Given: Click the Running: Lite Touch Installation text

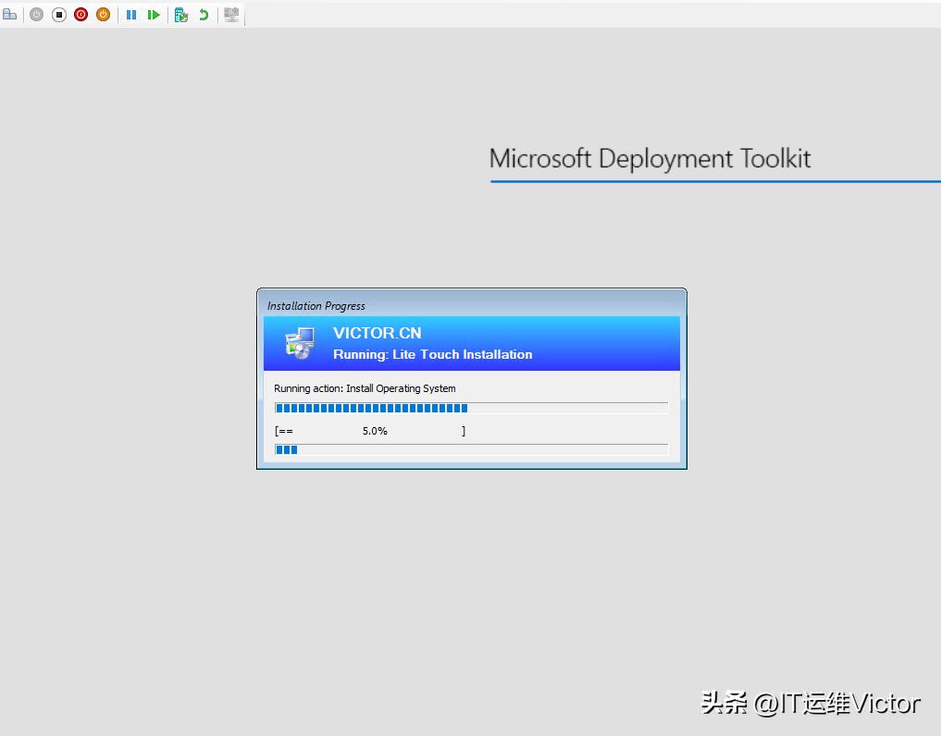Looking at the screenshot, I should point(432,354).
